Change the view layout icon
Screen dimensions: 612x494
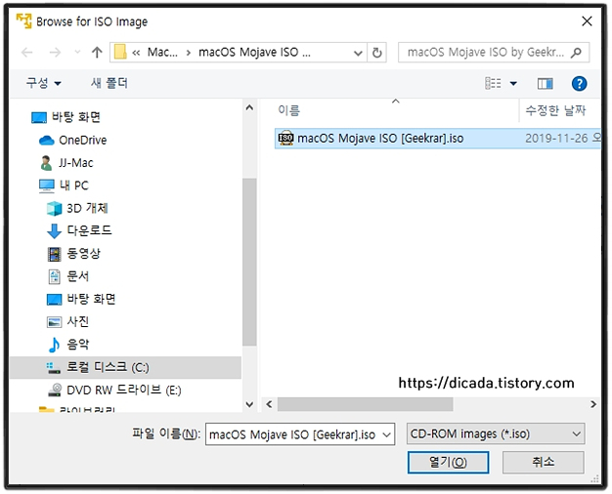click(x=493, y=83)
